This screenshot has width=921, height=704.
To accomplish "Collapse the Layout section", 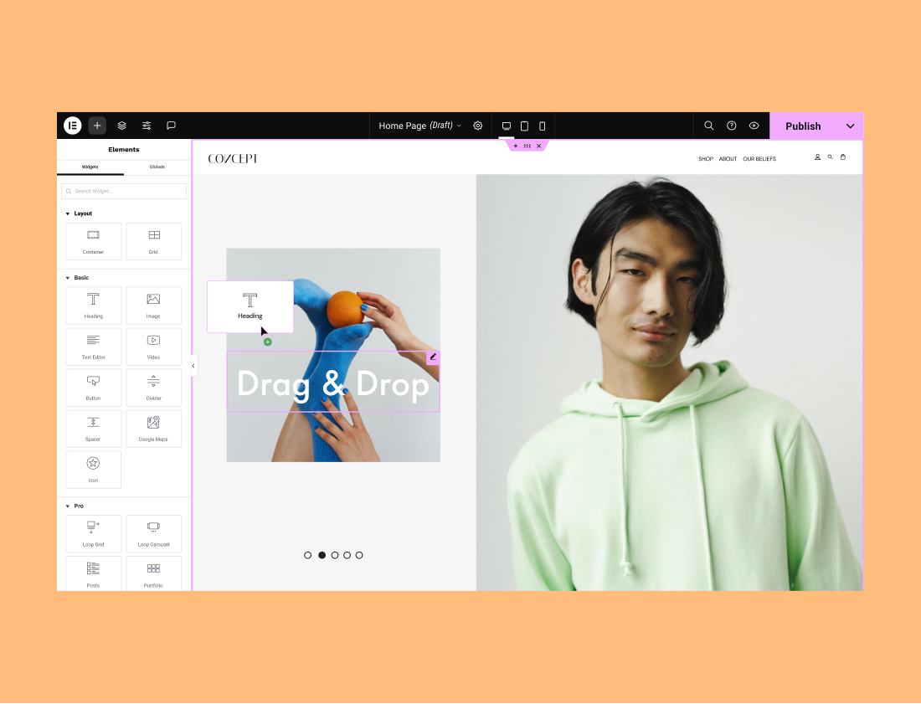I will (68, 213).
